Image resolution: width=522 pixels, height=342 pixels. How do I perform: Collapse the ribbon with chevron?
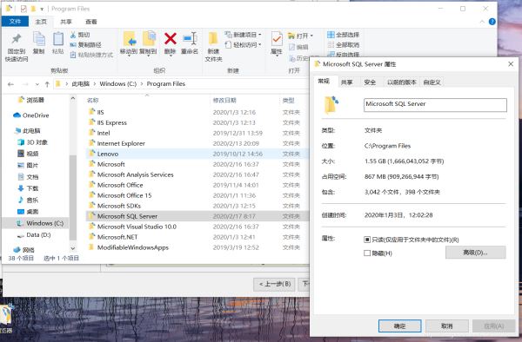[x=482, y=22]
